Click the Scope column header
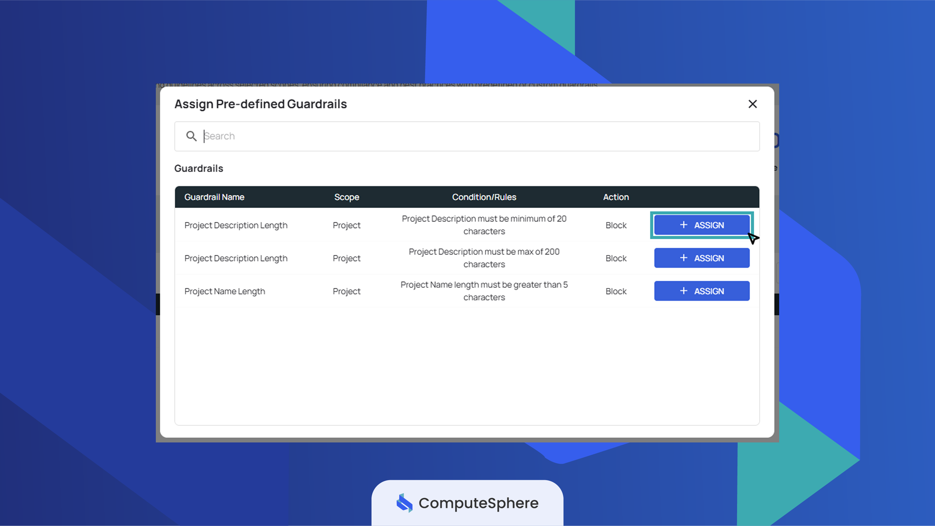 (x=347, y=197)
